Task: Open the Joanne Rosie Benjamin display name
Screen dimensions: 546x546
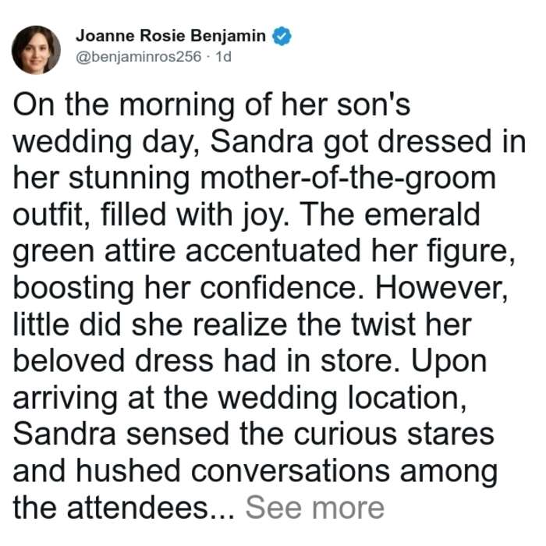Action: 171,36
